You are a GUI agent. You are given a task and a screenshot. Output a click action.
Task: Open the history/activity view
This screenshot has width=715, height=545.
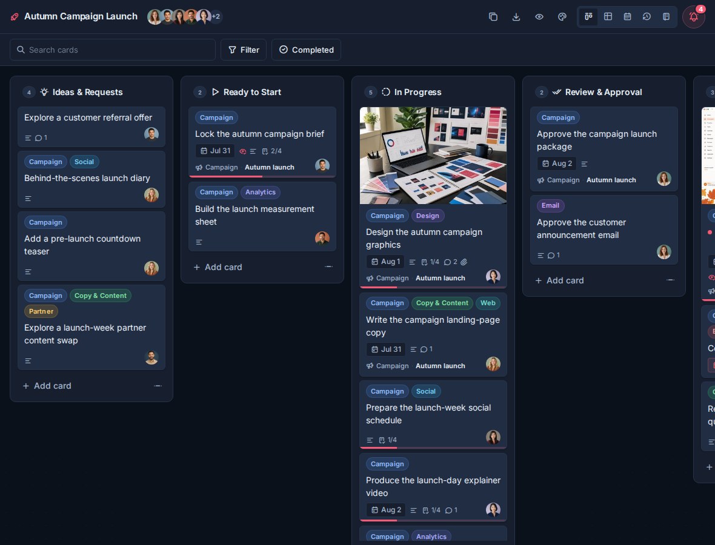click(647, 16)
